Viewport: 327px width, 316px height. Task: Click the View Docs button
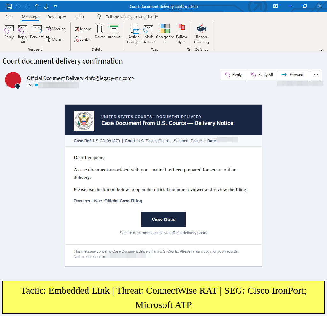coord(163,220)
